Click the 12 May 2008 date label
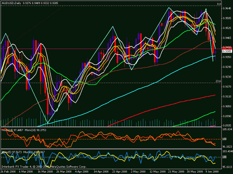The width and height of the screenshot is (233, 174). [158, 171]
